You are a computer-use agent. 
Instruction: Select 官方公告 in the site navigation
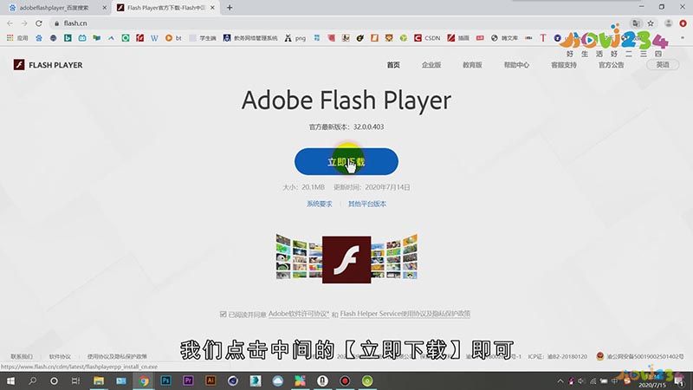click(x=611, y=65)
